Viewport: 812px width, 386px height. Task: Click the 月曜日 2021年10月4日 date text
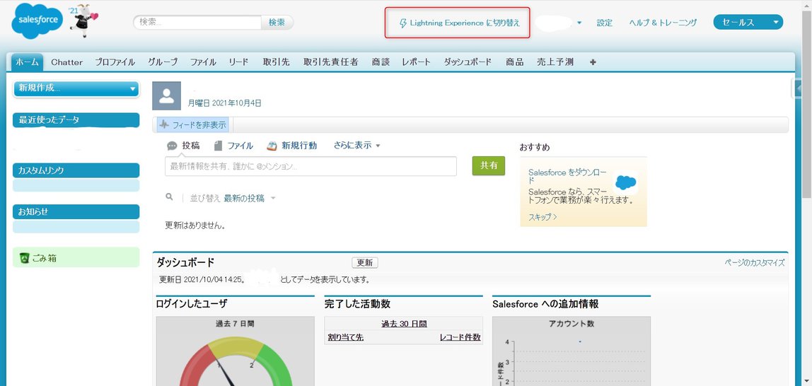[224, 103]
